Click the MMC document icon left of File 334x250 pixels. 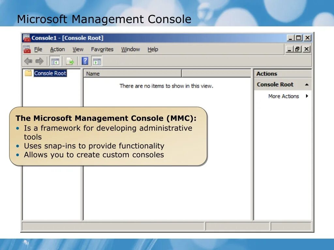click(x=27, y=49)
